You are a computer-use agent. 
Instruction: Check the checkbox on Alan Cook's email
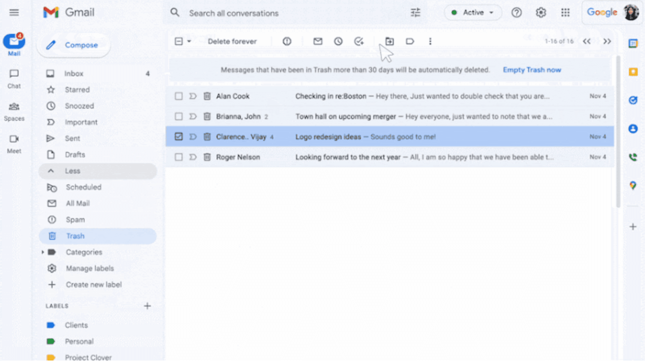[x=178, y=96]
